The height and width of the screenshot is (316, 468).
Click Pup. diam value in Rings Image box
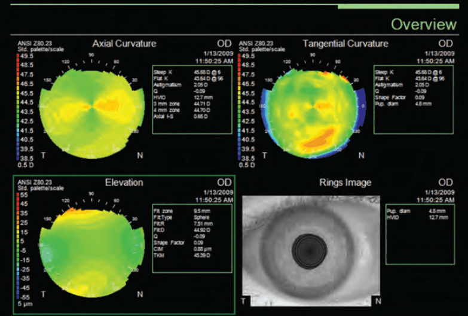coord(435,211)
